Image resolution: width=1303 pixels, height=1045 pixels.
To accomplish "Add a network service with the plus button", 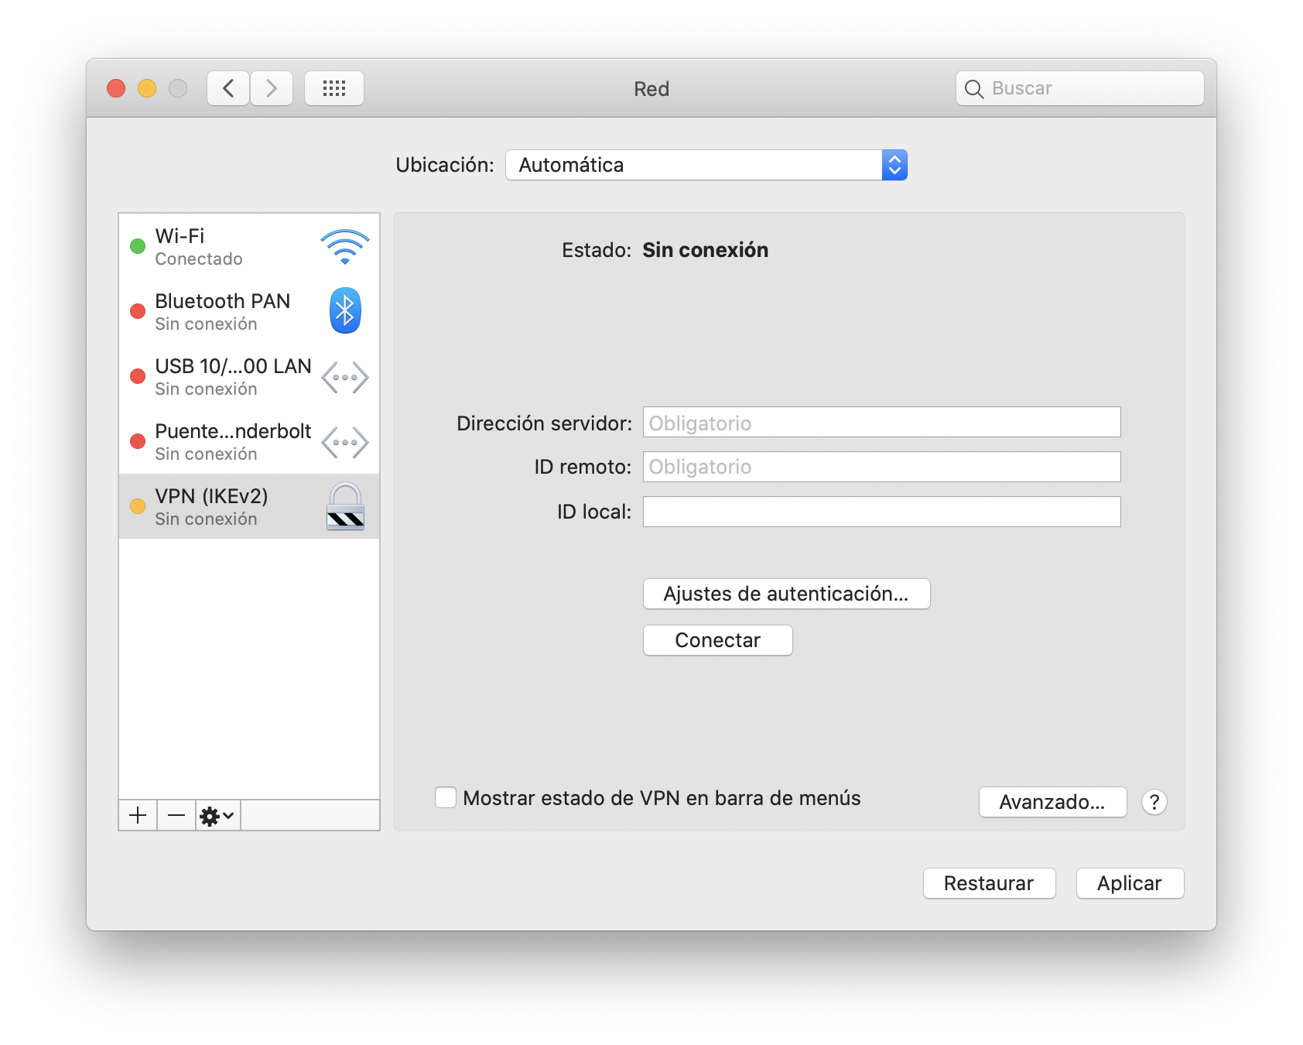I will pyautogui.click(x=138, y=815).
